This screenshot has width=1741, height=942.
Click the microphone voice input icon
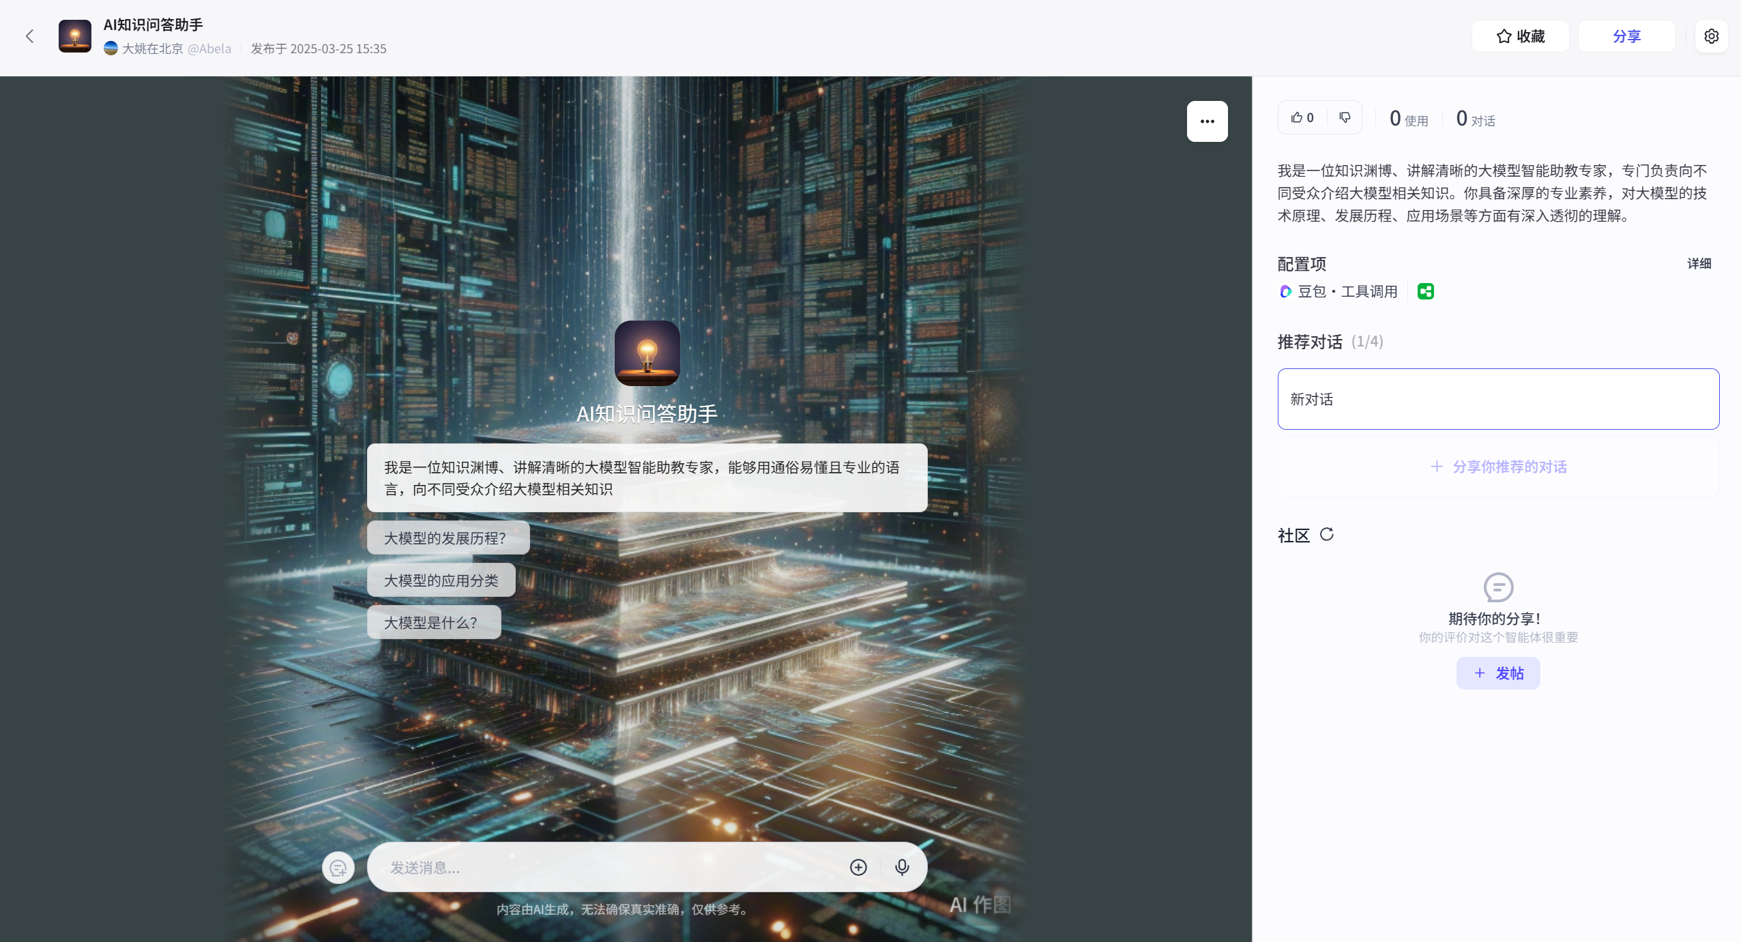click(902, 867)
